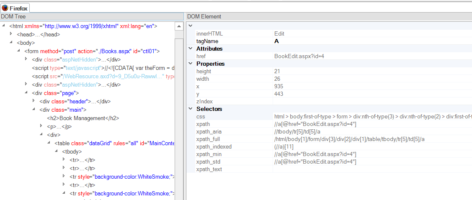
Task: Expand the head node
Action: coord(11,34)
